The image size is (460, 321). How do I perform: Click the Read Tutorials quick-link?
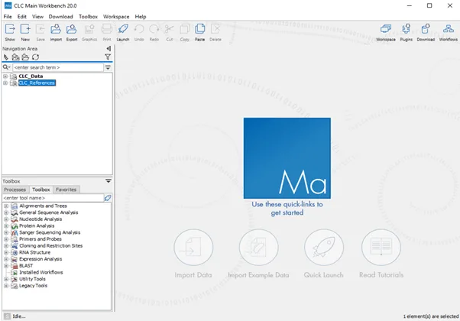click(381, 254)
